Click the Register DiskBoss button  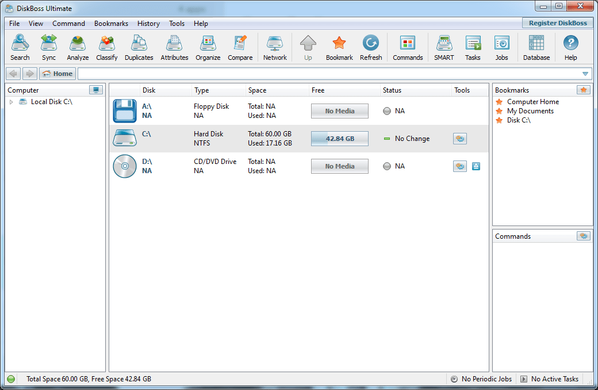pos(558,23)
